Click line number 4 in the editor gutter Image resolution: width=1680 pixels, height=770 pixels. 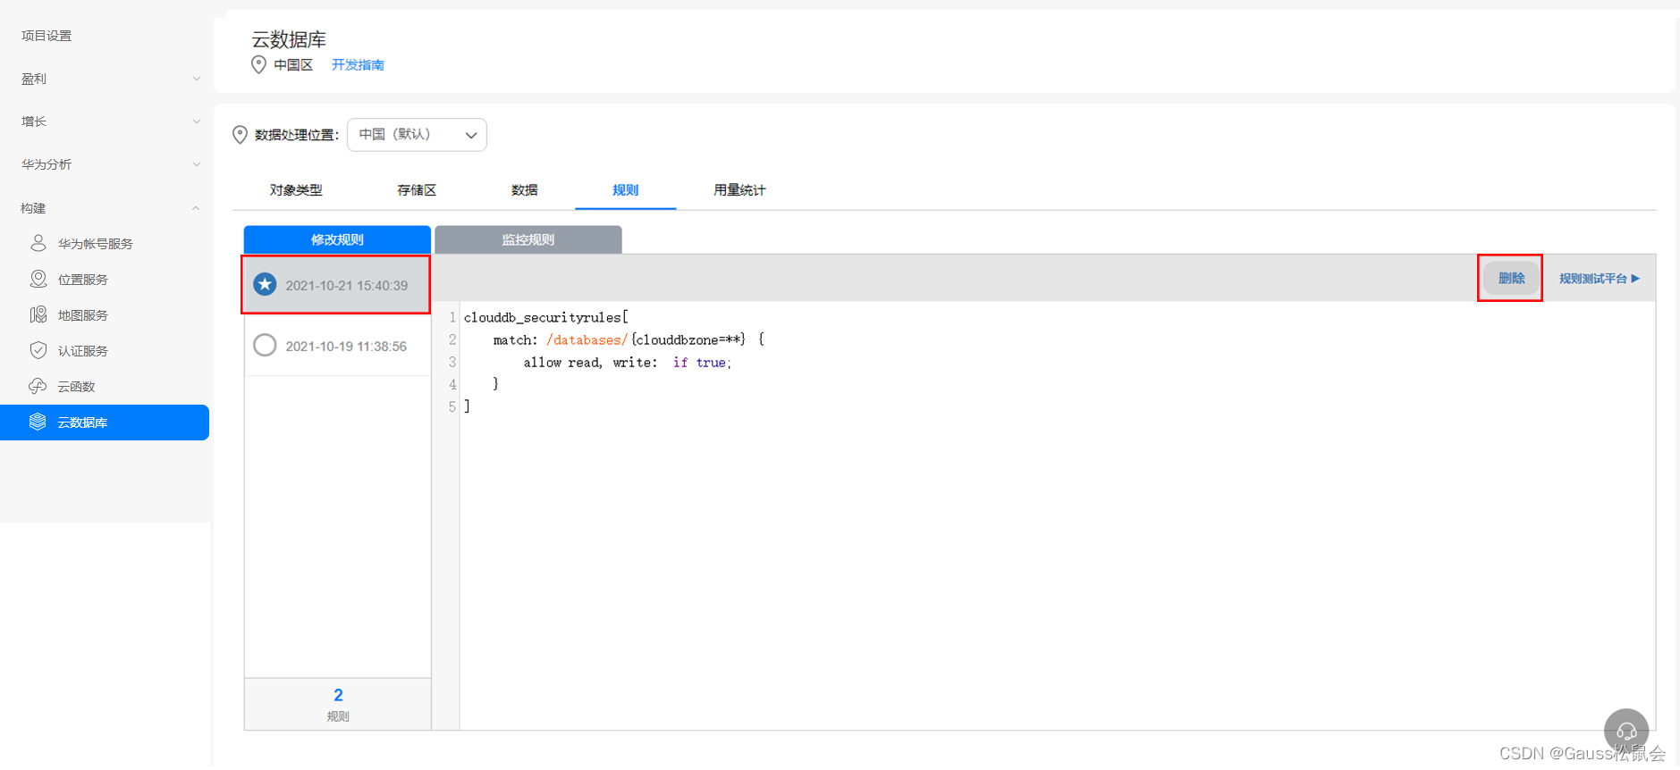pyautogui.click(x=452, y=384)
